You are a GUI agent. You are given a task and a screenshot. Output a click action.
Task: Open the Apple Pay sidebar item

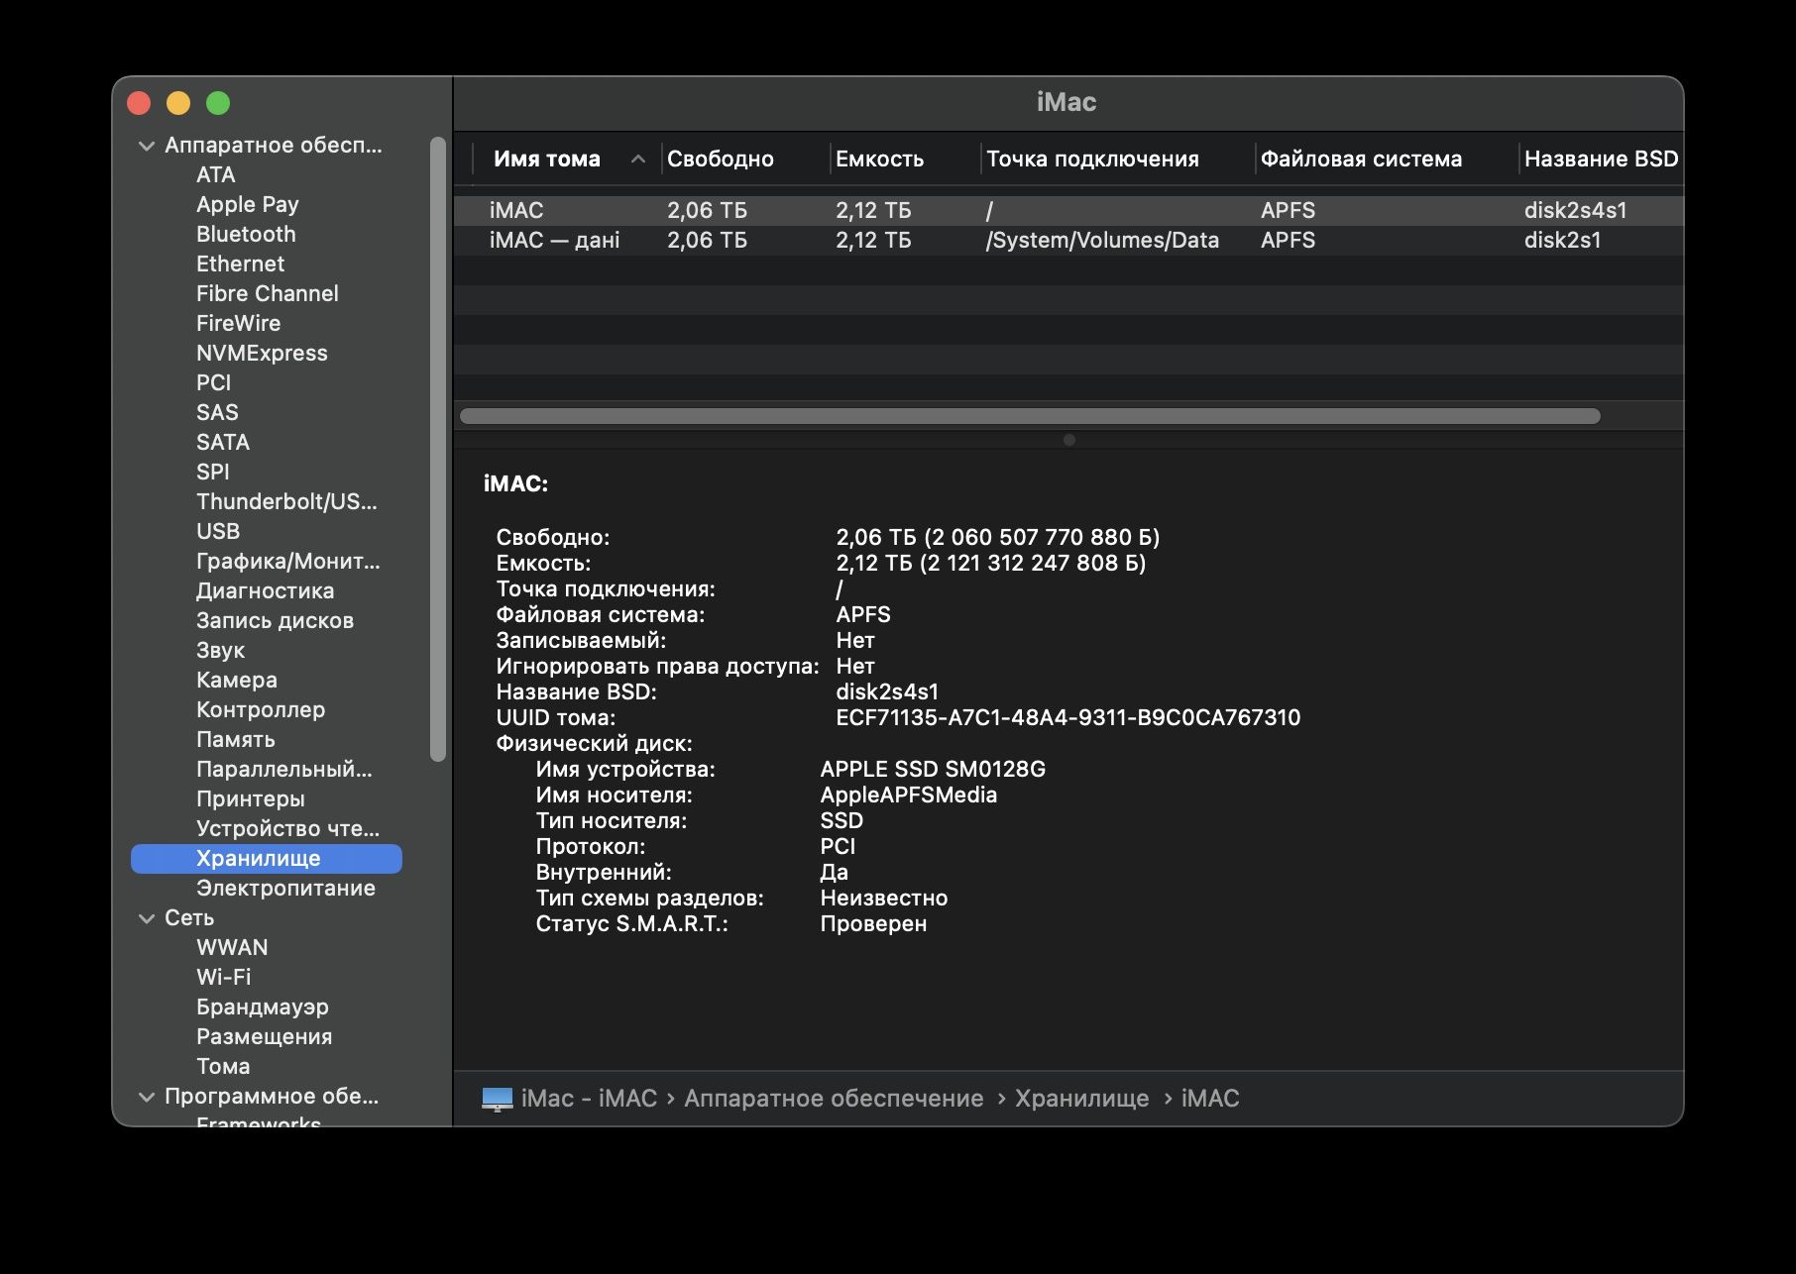click(247, 205)
